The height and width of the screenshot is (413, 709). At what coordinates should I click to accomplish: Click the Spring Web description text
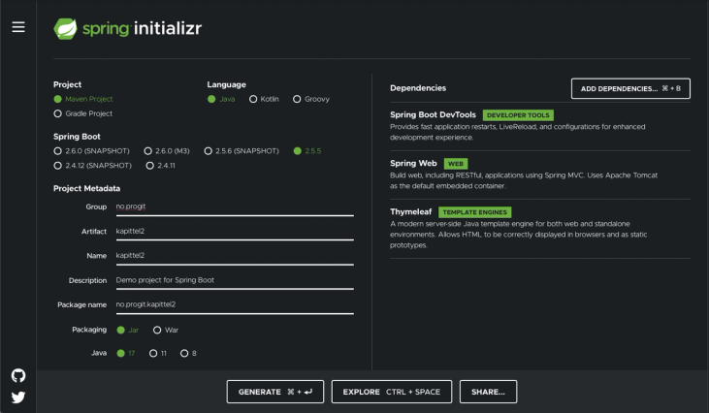(524, 180)
